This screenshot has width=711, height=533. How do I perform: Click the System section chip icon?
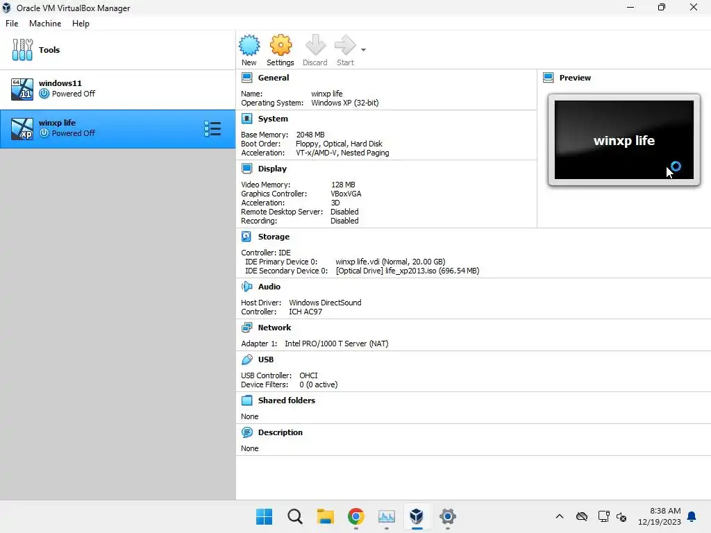pos(246,119)
